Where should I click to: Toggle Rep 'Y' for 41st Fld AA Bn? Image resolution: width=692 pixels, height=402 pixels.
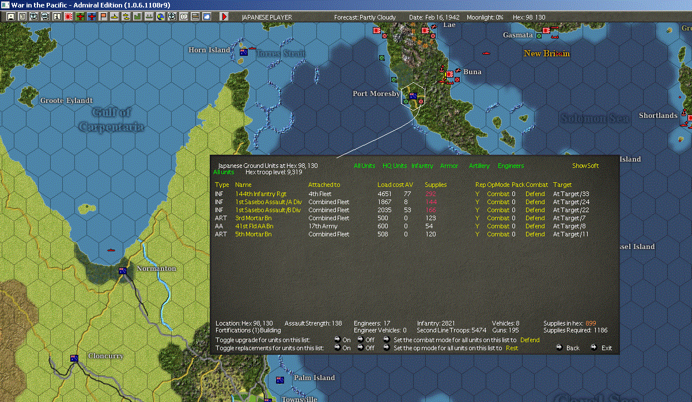(x=477, y=226)
